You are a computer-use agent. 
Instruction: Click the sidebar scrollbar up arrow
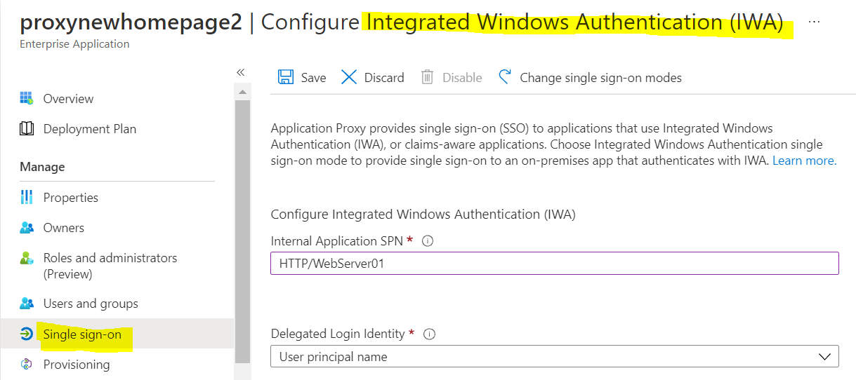coord(242,93)
